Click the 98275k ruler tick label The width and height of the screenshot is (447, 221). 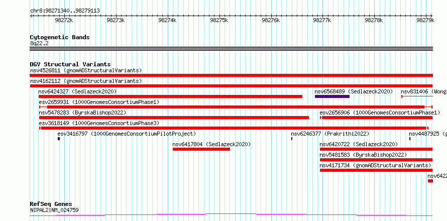pos(219,20)
